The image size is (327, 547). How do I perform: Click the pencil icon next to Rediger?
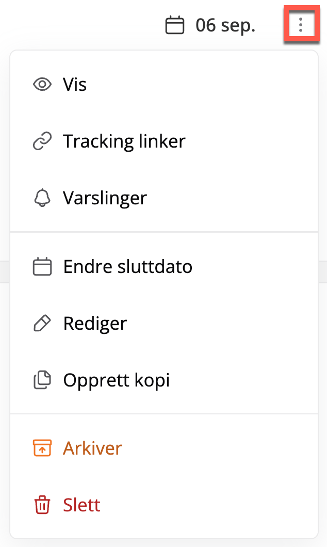[x=42, y=324]
